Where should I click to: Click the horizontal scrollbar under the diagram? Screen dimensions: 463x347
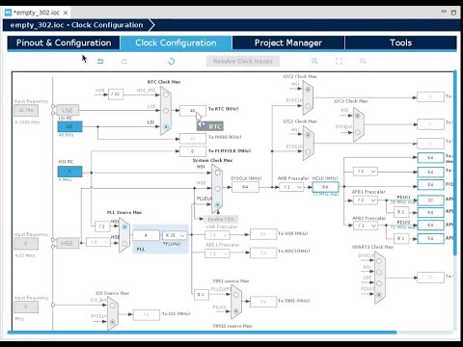click(x=202, y=333)
